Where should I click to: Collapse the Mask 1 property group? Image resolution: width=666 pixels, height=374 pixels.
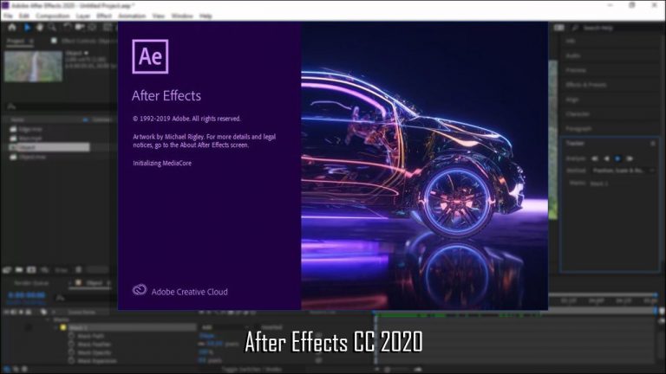[57, 327]
